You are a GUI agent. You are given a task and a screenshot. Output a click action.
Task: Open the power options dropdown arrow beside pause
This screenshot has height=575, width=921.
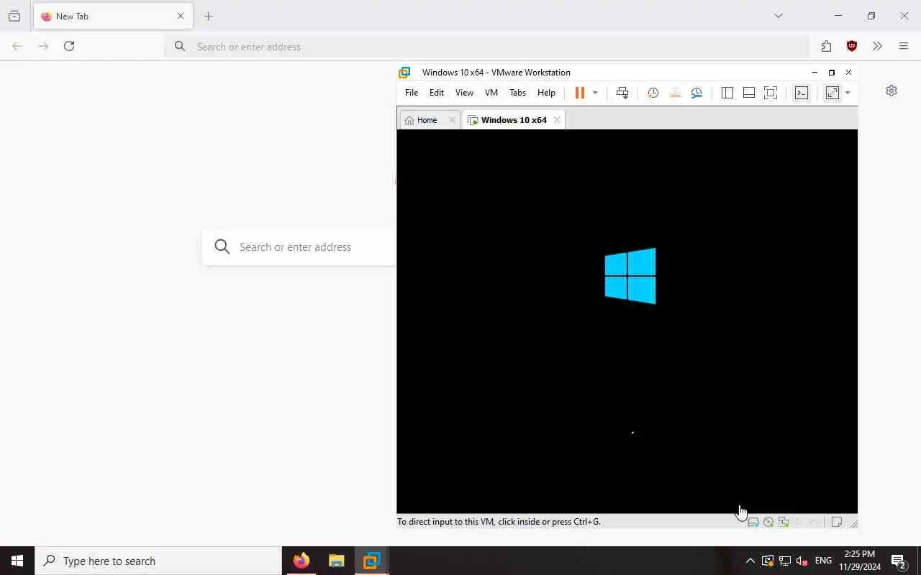pos(595,93)
